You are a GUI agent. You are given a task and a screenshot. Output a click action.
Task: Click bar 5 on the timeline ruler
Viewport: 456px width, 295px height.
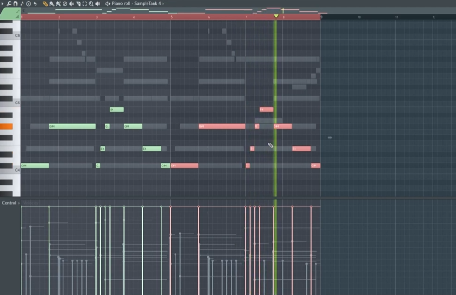[171, 17]
